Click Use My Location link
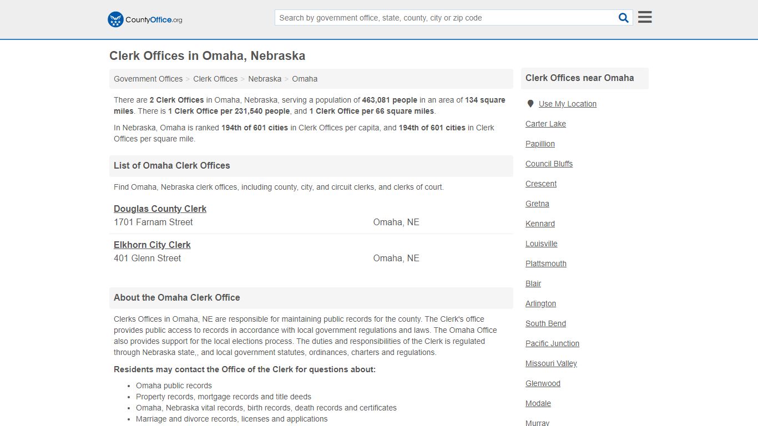This screenshot has height=426, width=758. tap(568, 104)
